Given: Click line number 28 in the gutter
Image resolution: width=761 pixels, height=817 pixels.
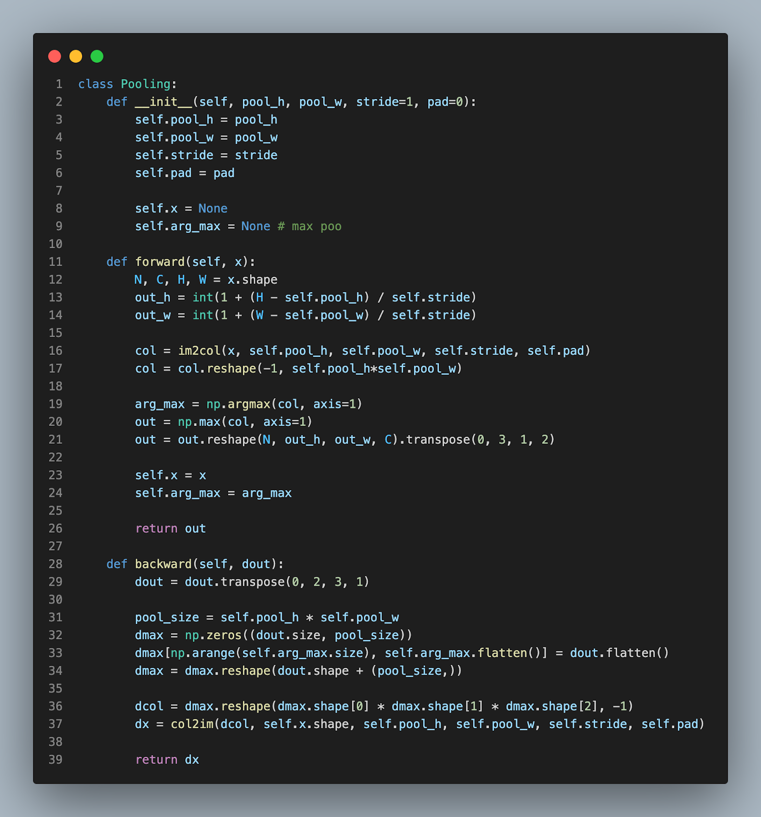Looking at the screenshot, I should coord(56,564).
